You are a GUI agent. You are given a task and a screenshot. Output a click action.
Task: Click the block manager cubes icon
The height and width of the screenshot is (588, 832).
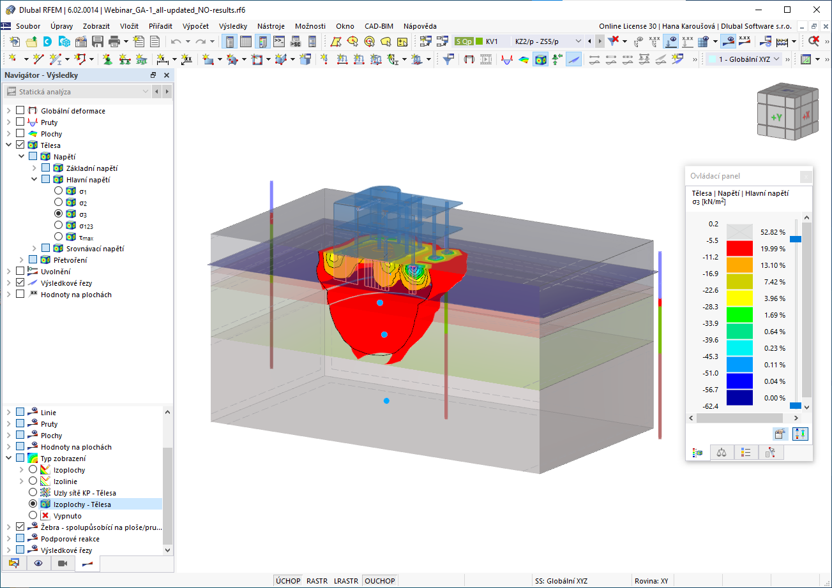pos(64,41)
